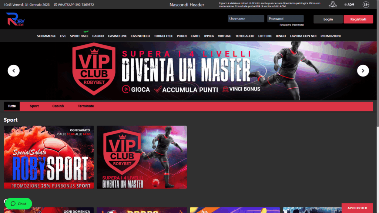Click the responsible gaming emblem icon
The width and height of the screenshot is (379, 213).
click(333, 4)
